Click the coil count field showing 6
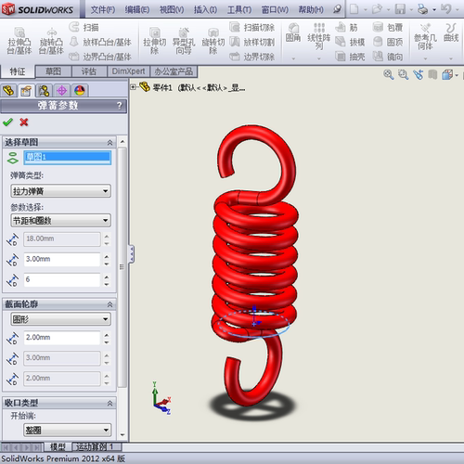Image resolution: width=464 pixels, height=464 pixels. [62, 279]
